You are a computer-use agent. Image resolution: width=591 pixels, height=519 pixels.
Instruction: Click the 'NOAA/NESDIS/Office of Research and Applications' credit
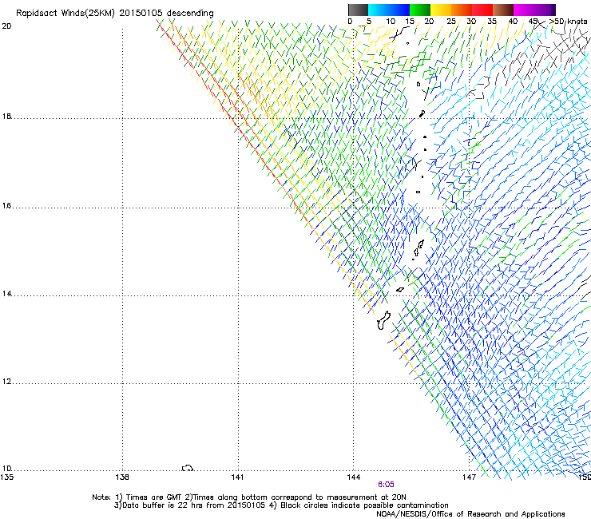click(x=470, y=514)
